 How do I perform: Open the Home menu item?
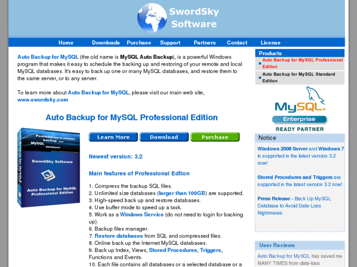coord(66,43)
